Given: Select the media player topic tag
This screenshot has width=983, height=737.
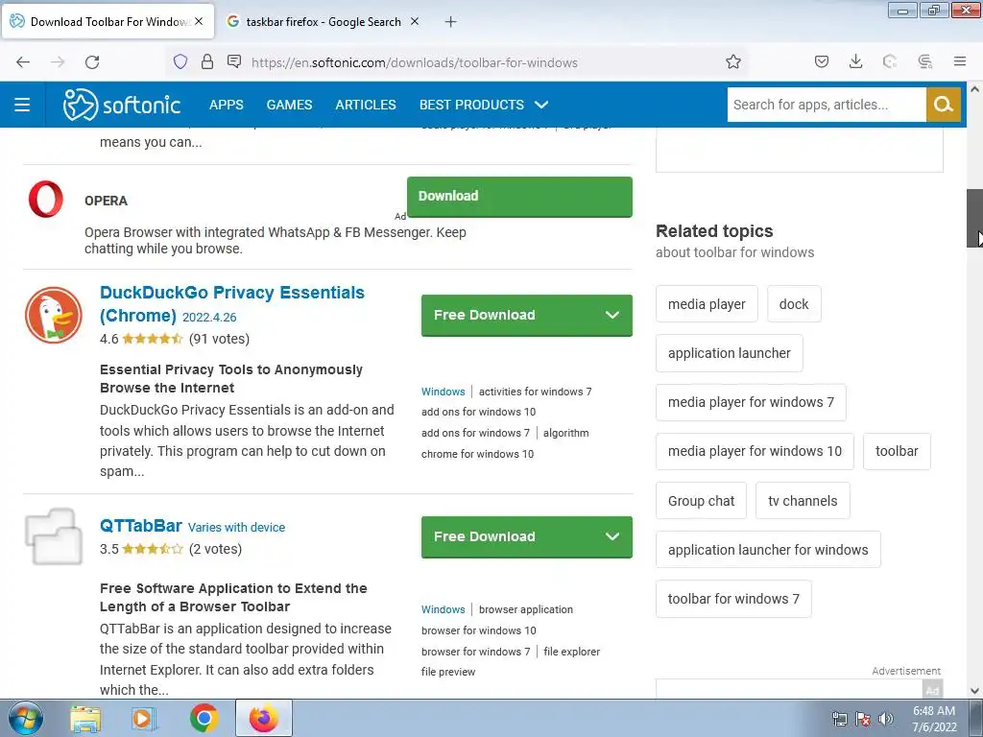Looking at the screenshot, I should pos(707,304).
